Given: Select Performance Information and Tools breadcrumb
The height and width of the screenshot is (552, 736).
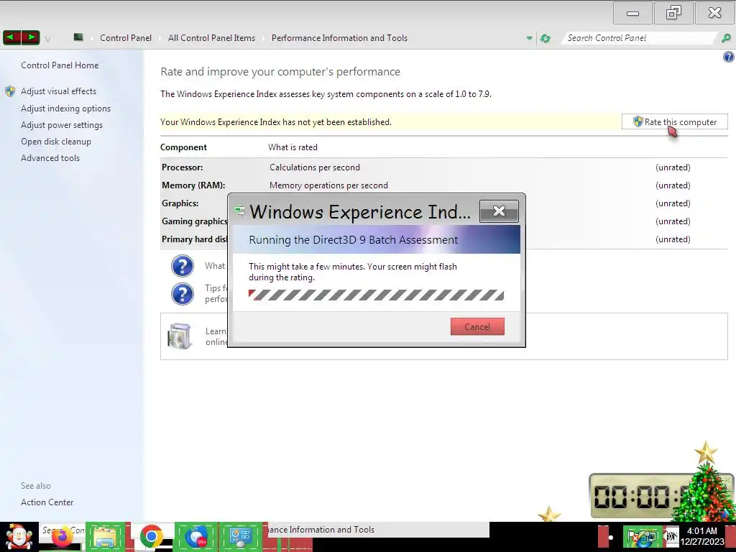Looking at the screenshot, I should 339,38.
